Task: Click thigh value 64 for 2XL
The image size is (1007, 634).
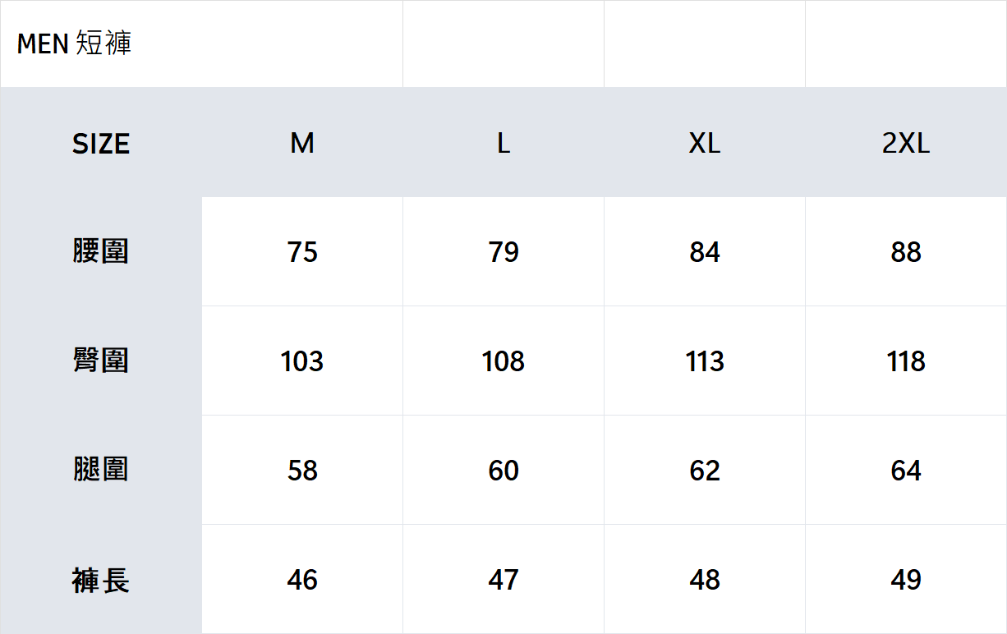Action: [906, 470]
